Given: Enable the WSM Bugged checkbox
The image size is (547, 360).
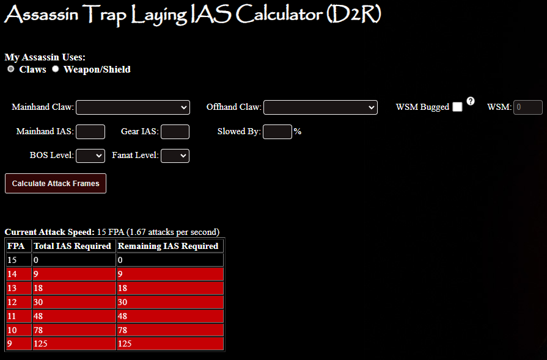Looking at the screenshot, I should (x=457, y=107).
